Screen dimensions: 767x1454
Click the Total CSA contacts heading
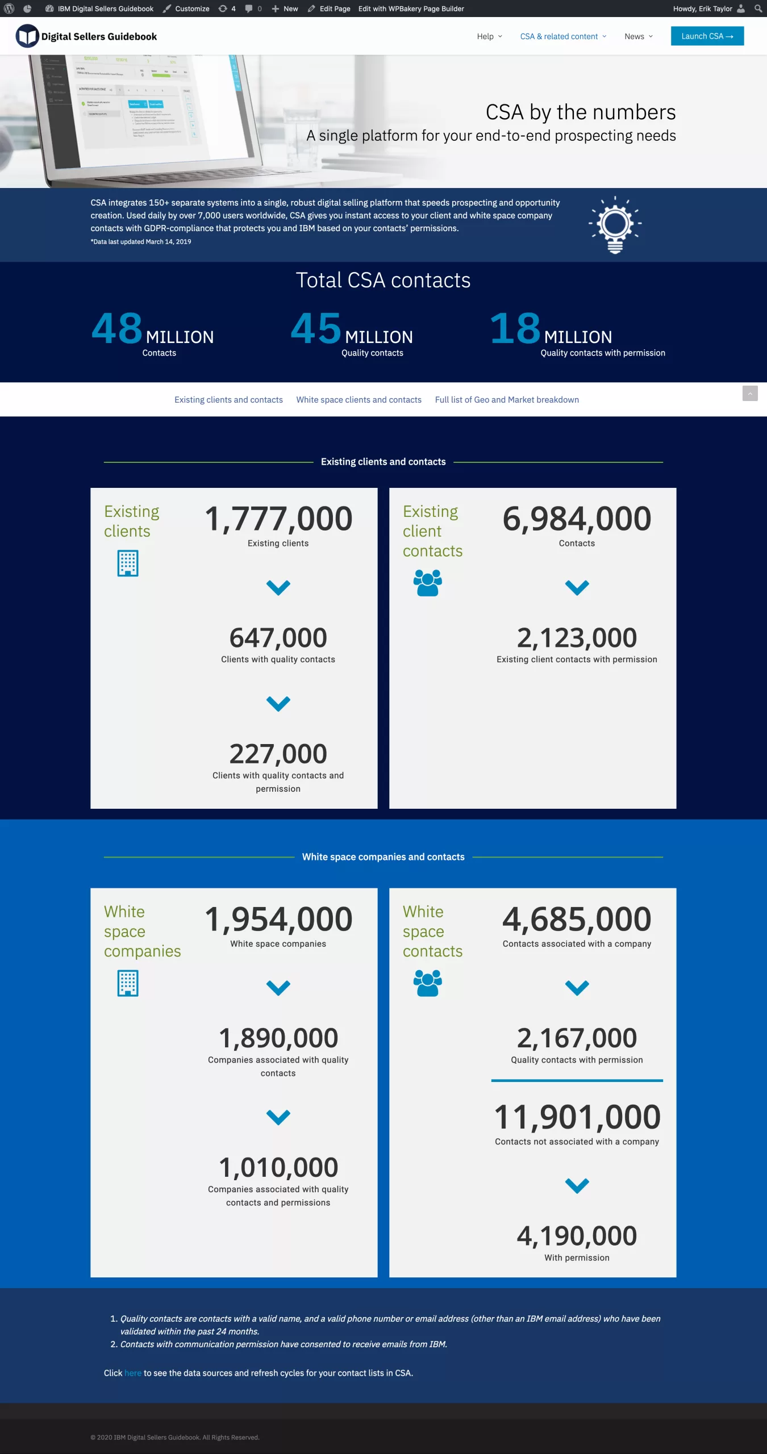point(383,280)
